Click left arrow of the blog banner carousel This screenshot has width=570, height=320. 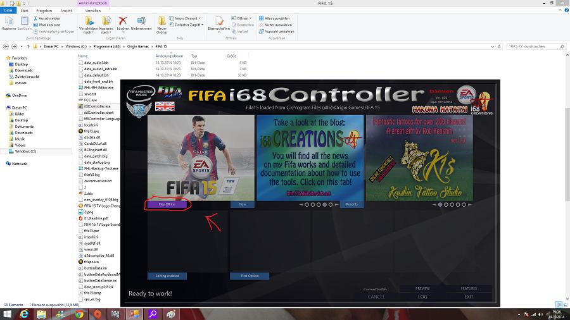tap(301, 205)
